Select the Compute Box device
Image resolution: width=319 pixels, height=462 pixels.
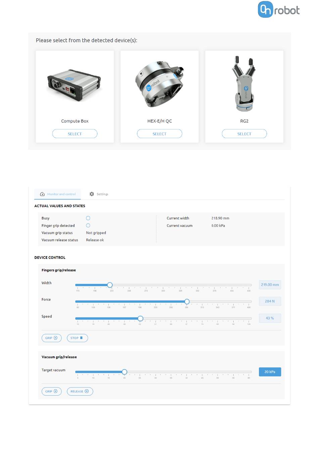point(75,134)
